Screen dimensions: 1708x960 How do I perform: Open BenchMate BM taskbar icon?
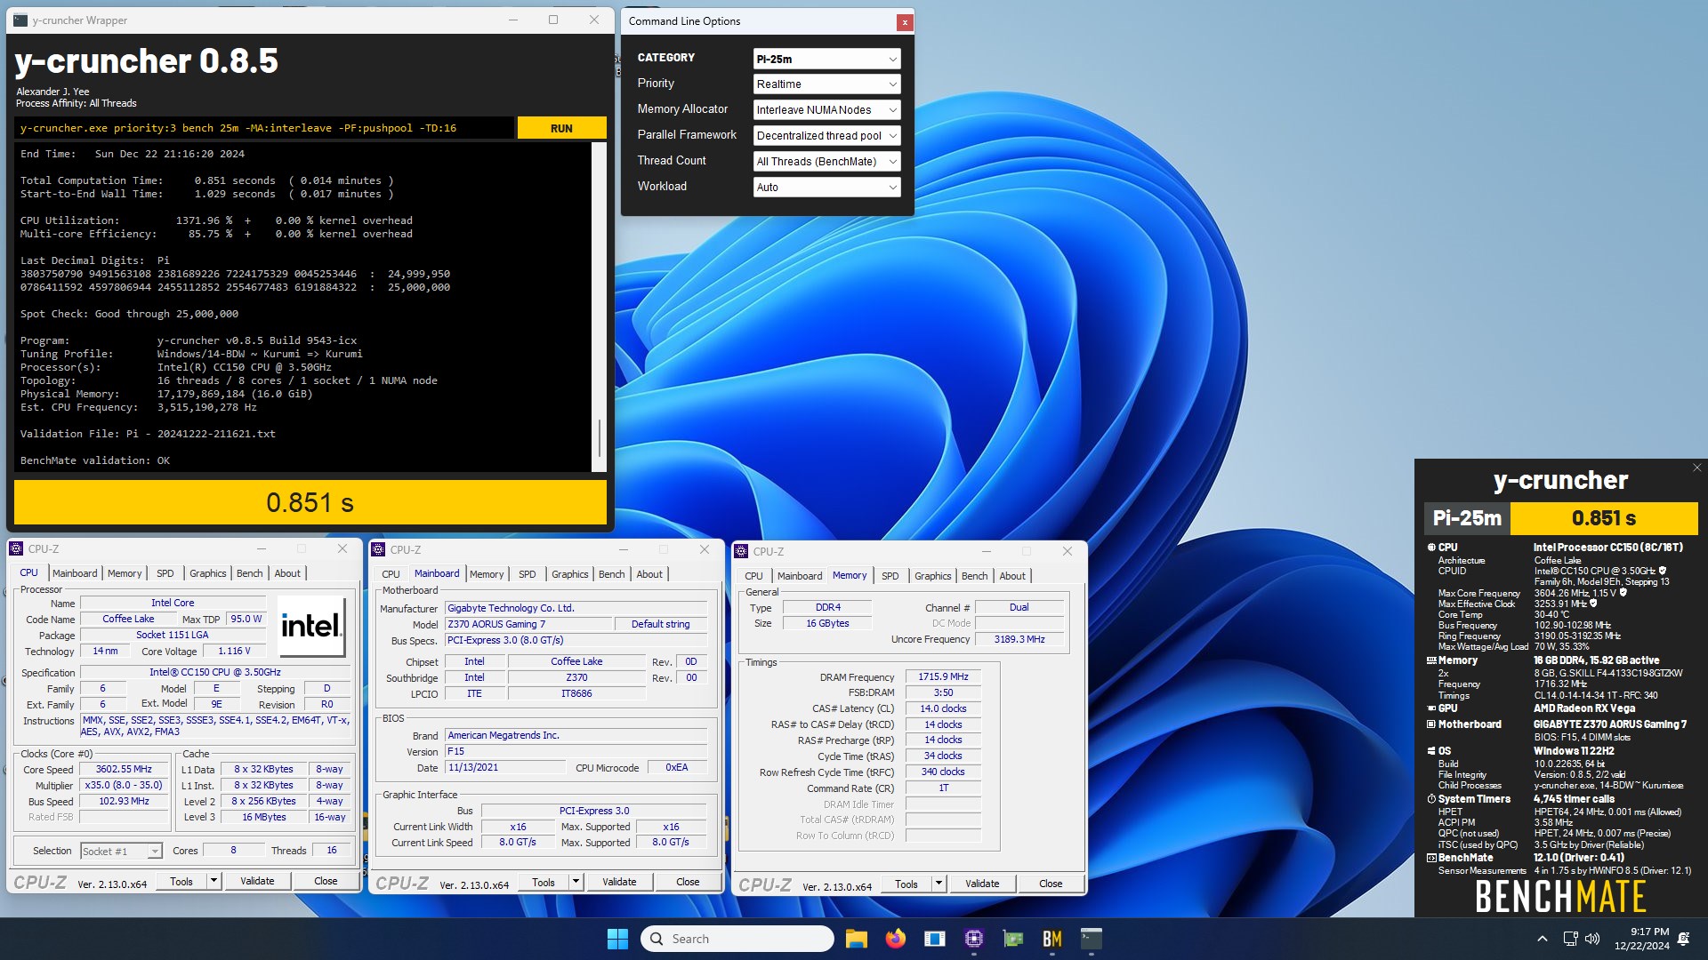tap(1052, 939)
